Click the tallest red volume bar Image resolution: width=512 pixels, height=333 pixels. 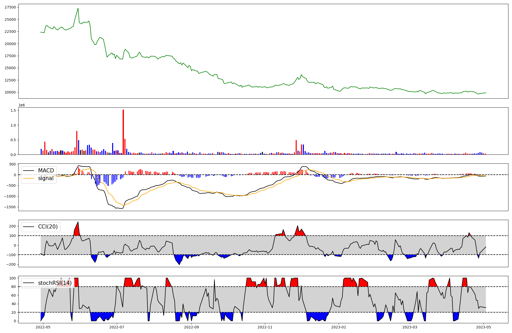123,132
